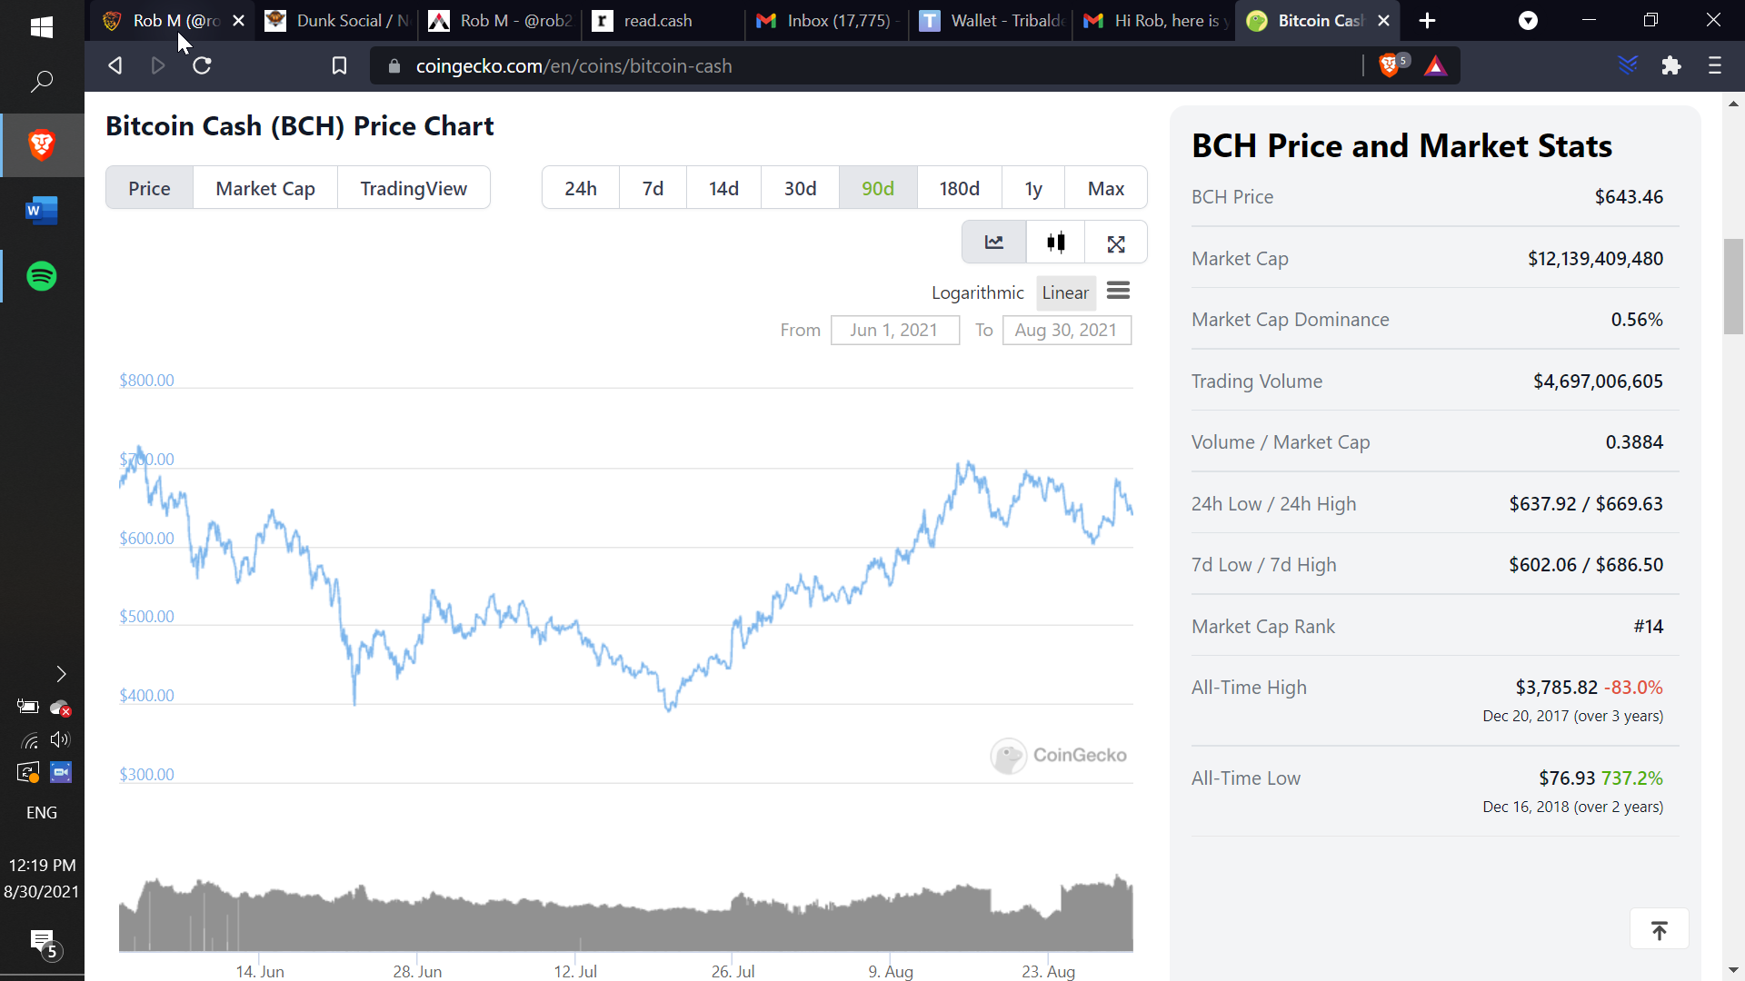Expand hidden system tray icons
Viewport: 1745px width, 981px height.
(x=61, y=674)
